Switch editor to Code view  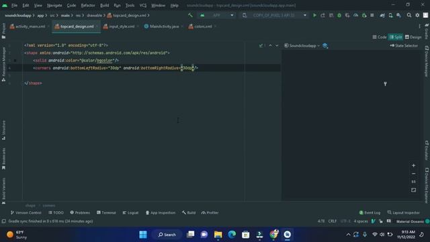(x=379, y=37)
